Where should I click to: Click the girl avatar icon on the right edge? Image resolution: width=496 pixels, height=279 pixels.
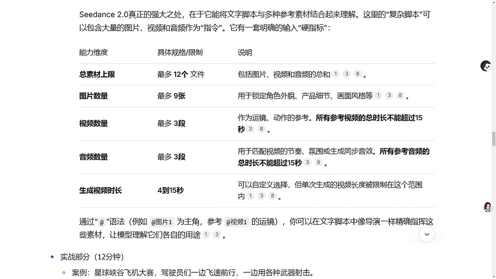point(488,207)
